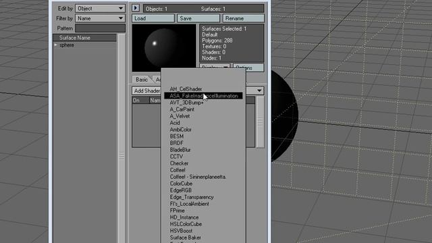The width and height of the screenshot is (432, 243).
Task: Choose HD_Instance shader
Action: (184, 217)
